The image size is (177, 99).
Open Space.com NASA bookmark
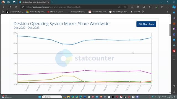point(15,12)
